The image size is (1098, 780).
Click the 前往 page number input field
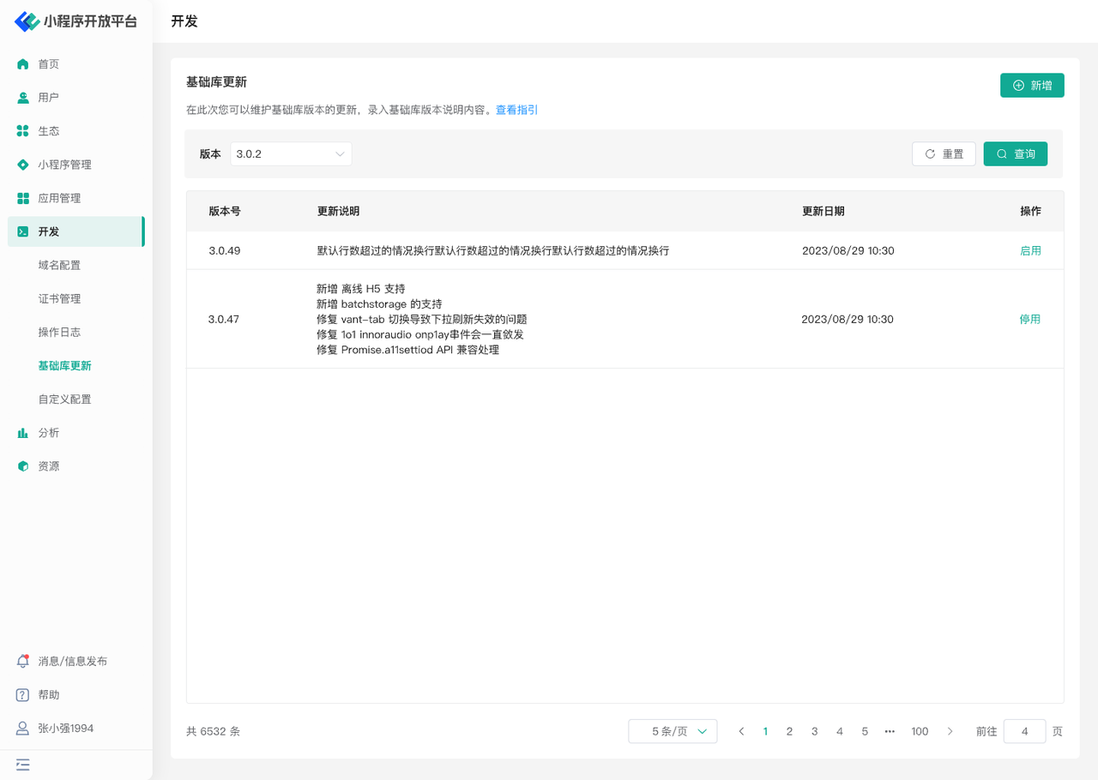(x=1024, y=731)
